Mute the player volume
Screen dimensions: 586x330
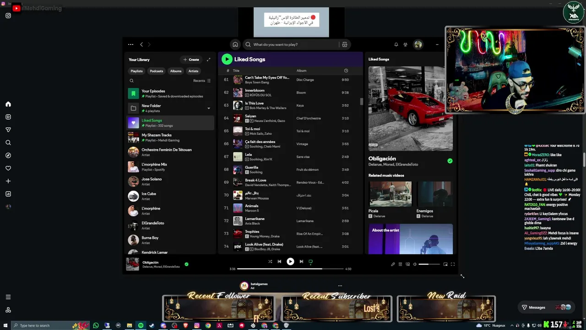tap(415, 264)
